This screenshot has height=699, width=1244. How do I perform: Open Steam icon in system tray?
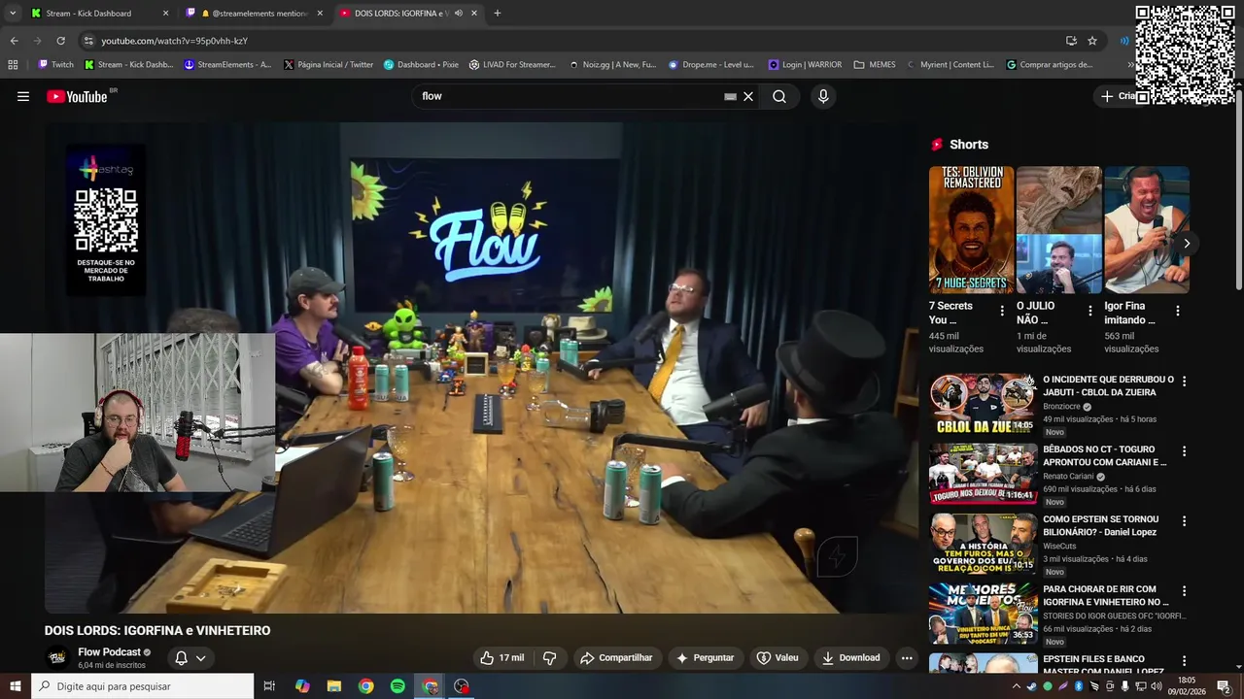click(1032, 686)
